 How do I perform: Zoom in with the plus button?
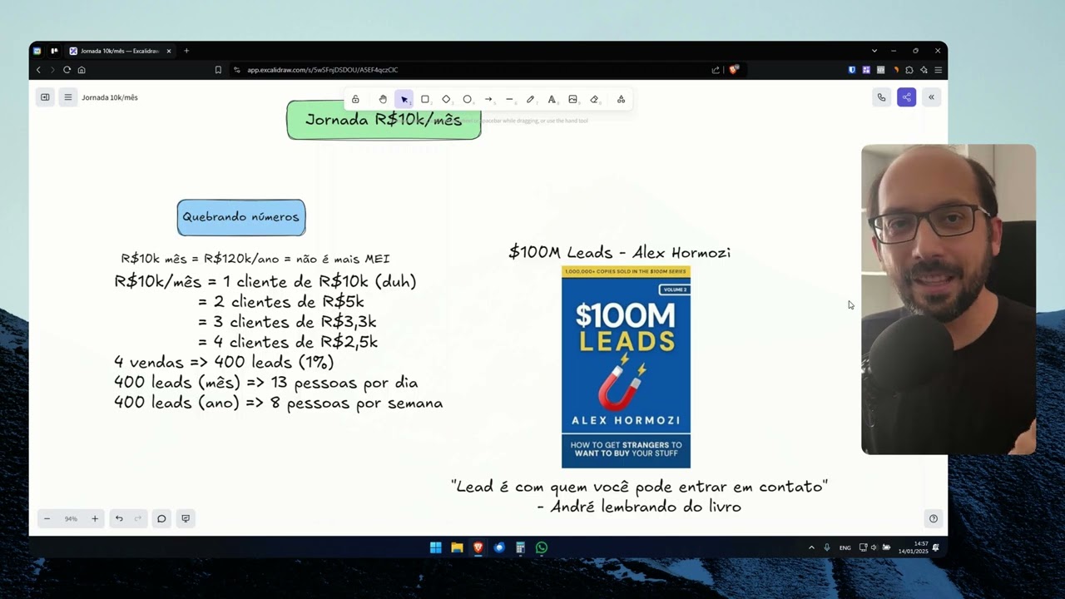tap(95, 518)
